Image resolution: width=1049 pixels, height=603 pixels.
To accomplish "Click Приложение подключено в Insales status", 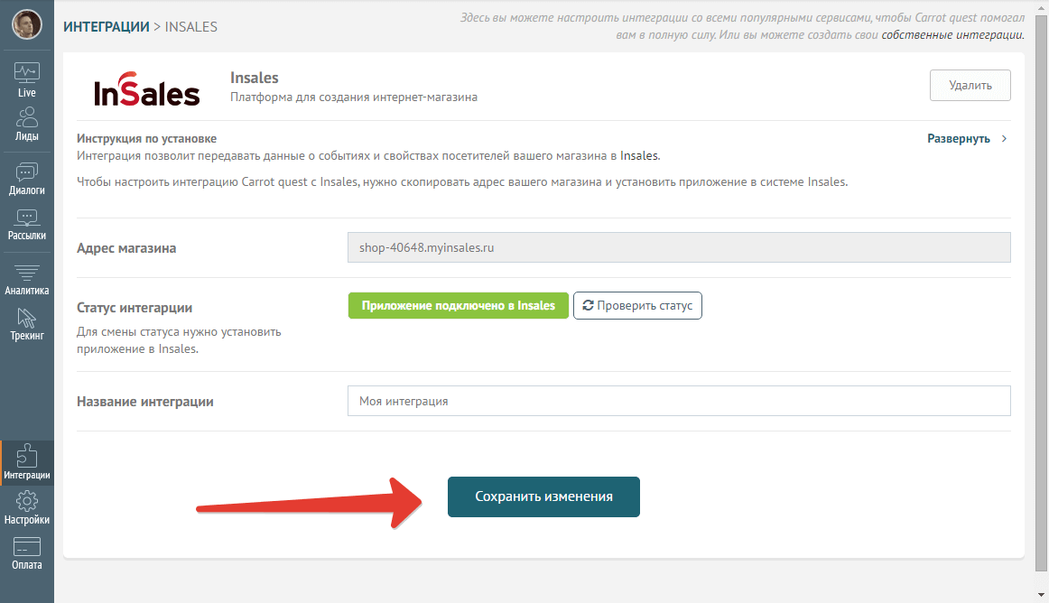I will tap(459, 306).
